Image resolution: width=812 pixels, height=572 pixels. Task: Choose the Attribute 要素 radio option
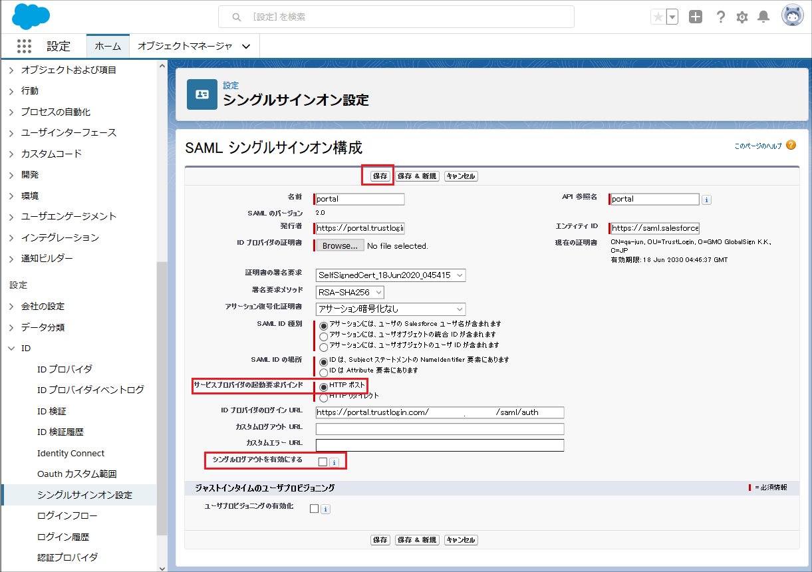pos(324,372)
